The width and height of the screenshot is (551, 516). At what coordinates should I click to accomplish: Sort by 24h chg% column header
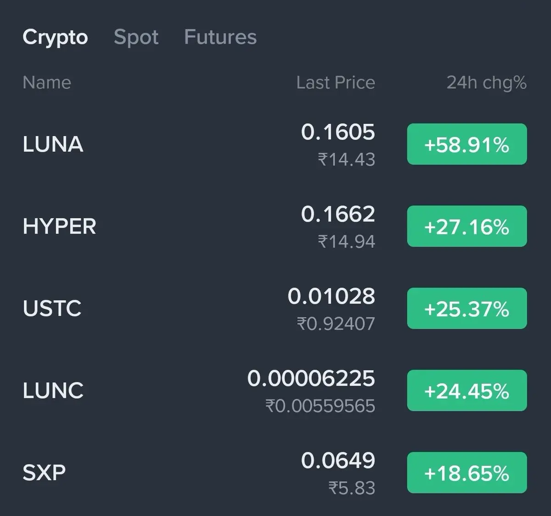[487, 83]
